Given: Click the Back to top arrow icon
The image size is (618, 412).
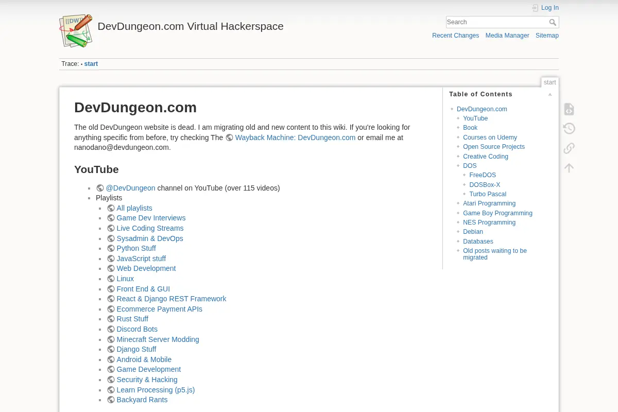Looking at the screenshot, I should (569, 167).
